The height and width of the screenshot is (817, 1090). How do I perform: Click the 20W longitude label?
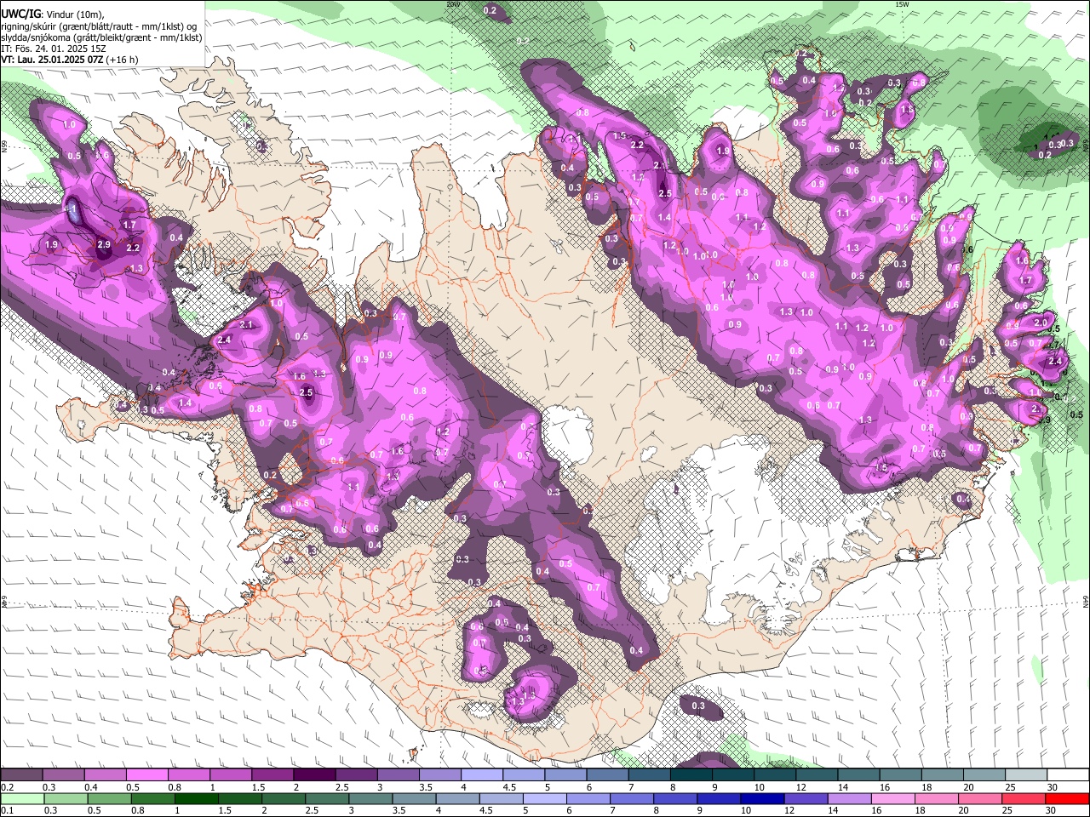tap(453, 4)
